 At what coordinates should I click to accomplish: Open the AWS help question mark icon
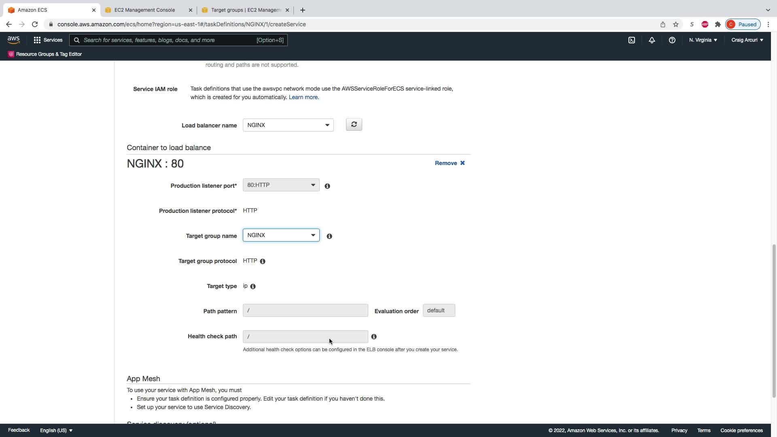[x=672, y=40]
